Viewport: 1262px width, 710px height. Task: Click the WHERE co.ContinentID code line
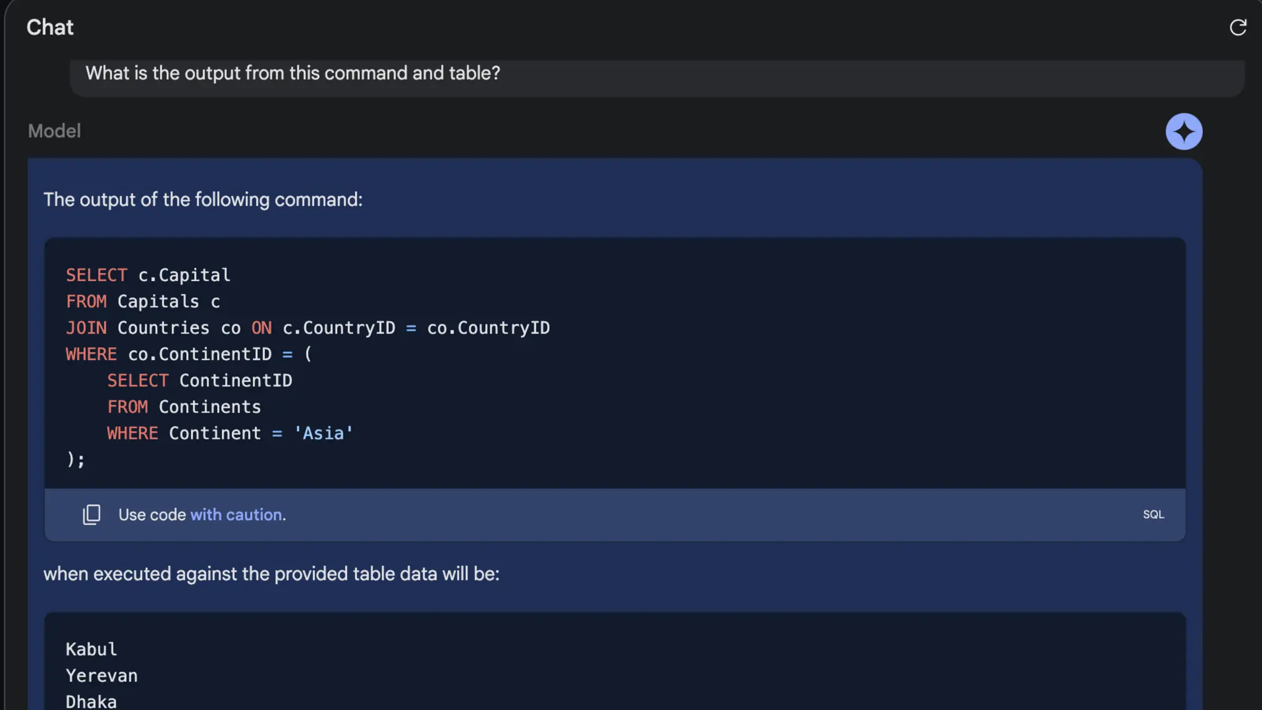coord(189,354)
